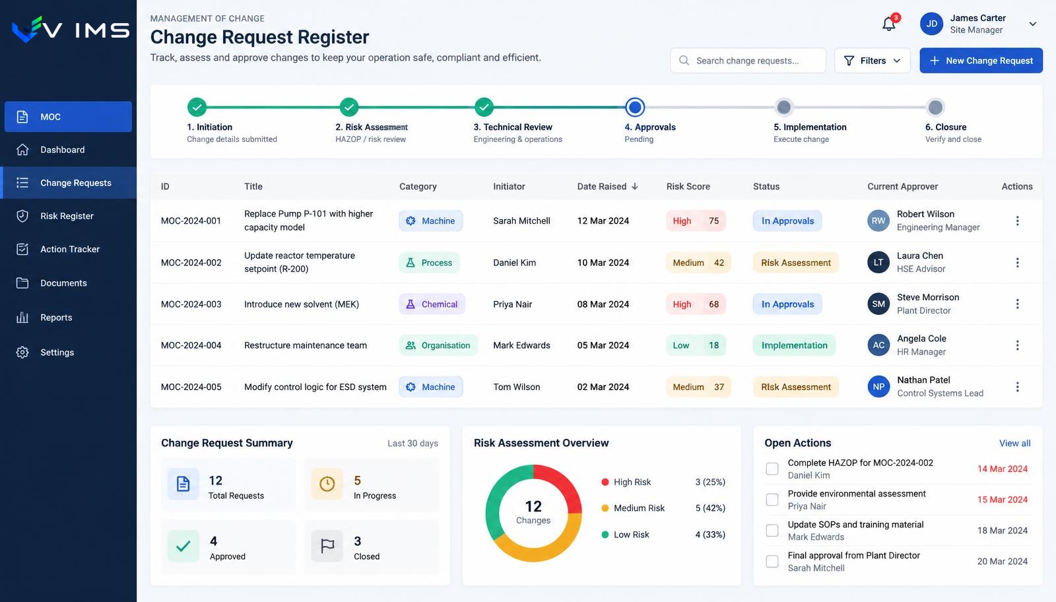Click the In Progress clock icon

327,485
